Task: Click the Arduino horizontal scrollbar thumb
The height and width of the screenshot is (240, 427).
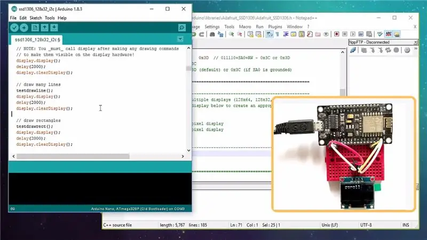Action: tap(73, 156)
